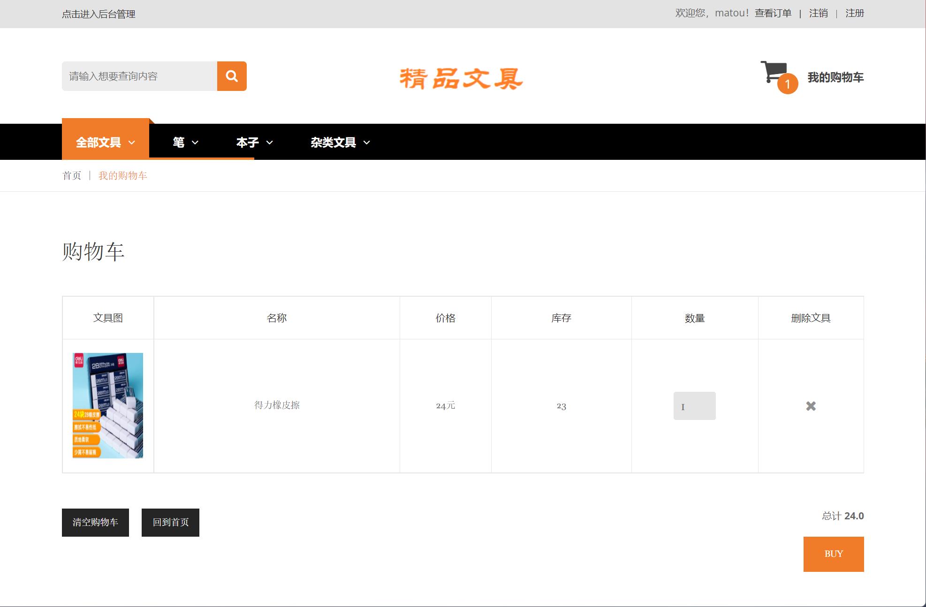926x607 pixels.
Task: Click the 回到首页 button
Action: (x=170, y=522)
